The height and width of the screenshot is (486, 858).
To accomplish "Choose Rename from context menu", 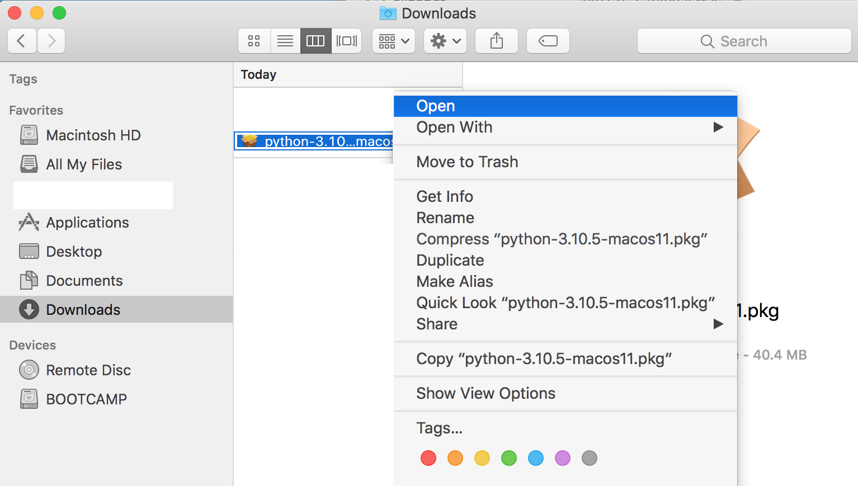I will coord(565,218).
